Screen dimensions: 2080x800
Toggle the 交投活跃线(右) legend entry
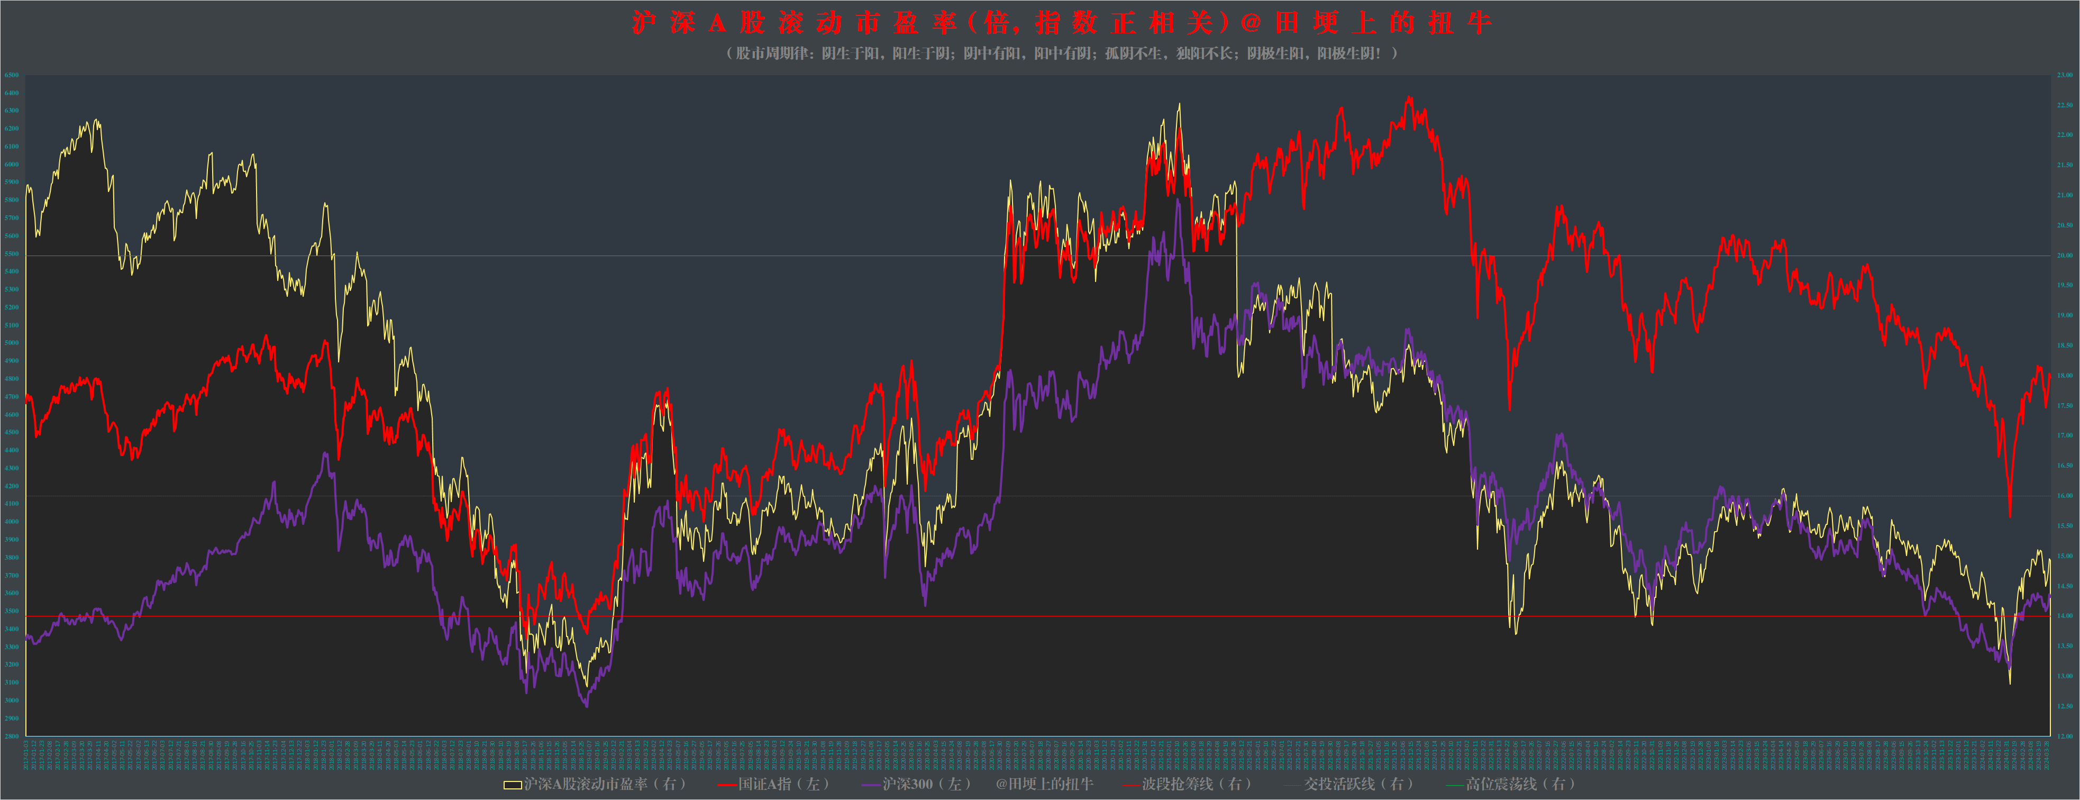tap(1360, 784)
